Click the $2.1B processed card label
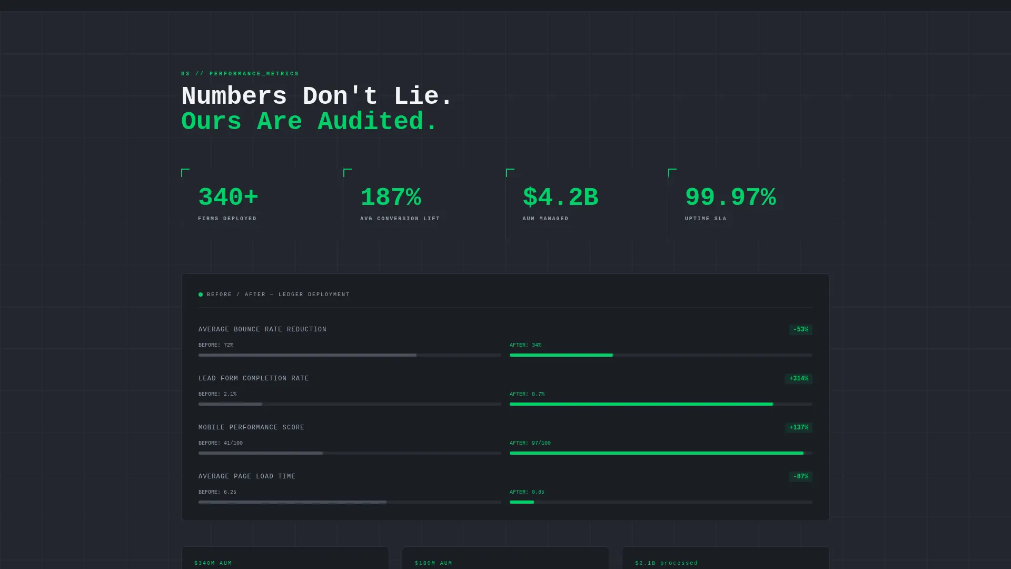Viewport: 1011px width, 569px height. pyautogui.click(x=667, y=563)
